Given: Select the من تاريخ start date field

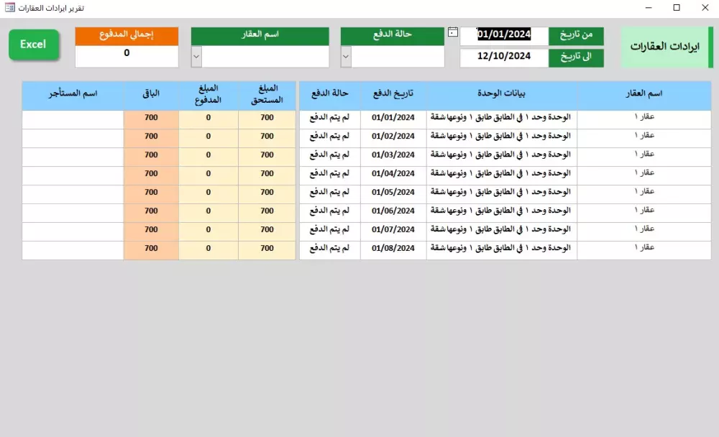Looking at the screenshot, I should (x=503, y=34).
